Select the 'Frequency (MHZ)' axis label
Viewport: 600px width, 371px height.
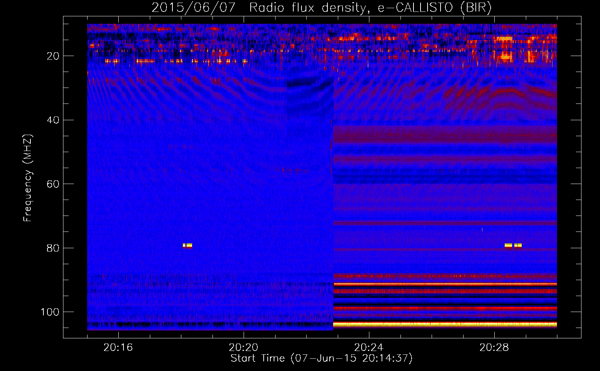[x=28, y=178]
